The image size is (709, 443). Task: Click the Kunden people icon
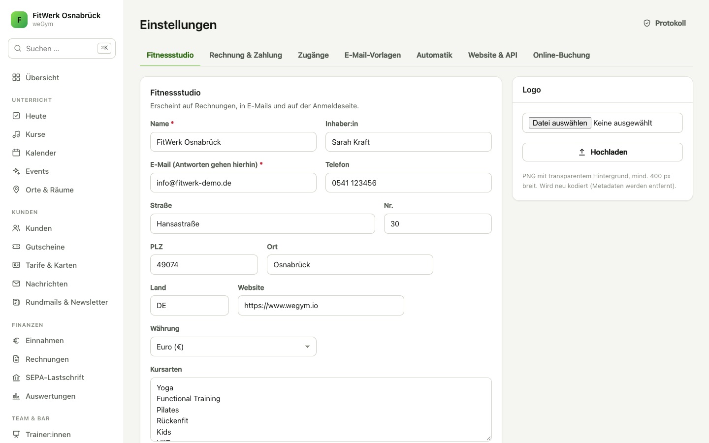[16, 228]
